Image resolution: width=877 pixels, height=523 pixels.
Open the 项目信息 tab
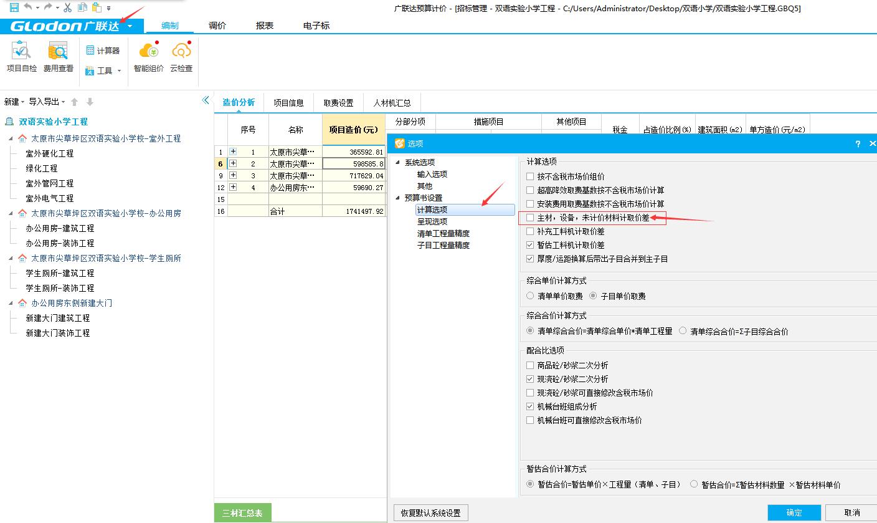point(288,103)
